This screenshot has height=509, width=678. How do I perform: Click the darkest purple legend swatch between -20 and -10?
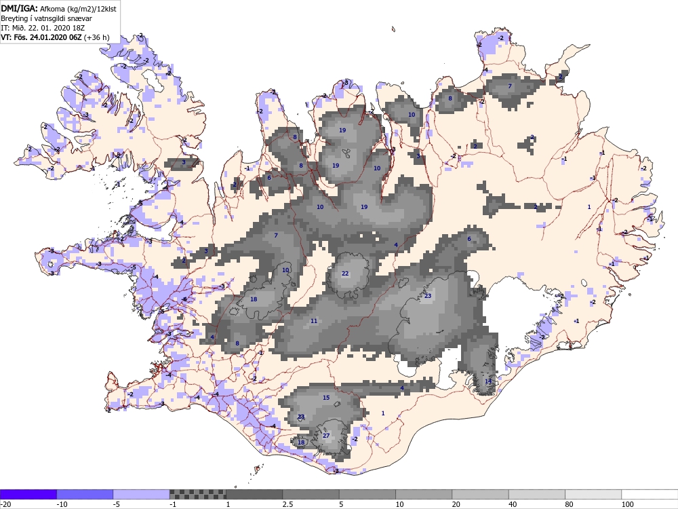coord(28,494)
